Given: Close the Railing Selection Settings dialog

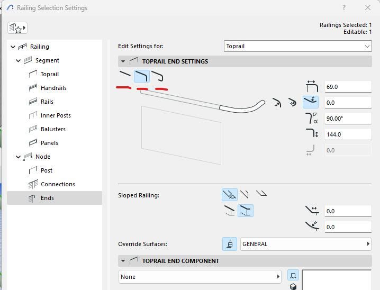Looking at the screenshot, I should tap(368, 8).
